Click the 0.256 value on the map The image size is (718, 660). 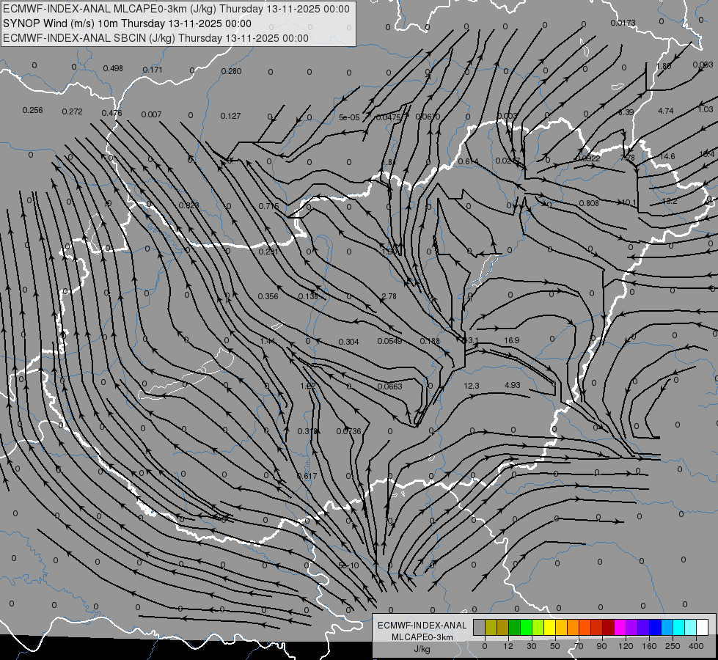(32, 110)
